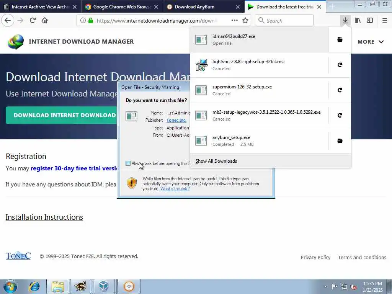The width and height of the screenshot is (392, 294).
Task: Open the Action Center flag icon
Action: coord(335,287)
